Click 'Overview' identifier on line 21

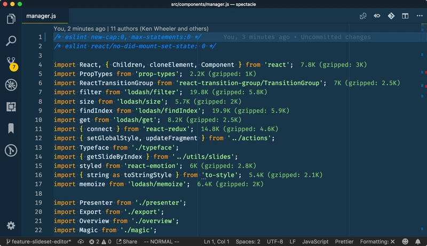[94, 221]
